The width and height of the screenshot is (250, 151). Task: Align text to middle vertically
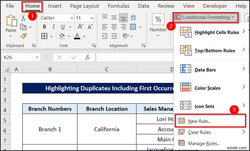[114, 18]
